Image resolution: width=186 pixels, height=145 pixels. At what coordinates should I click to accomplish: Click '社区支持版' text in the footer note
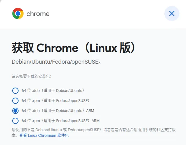click(x=166, y=130)
